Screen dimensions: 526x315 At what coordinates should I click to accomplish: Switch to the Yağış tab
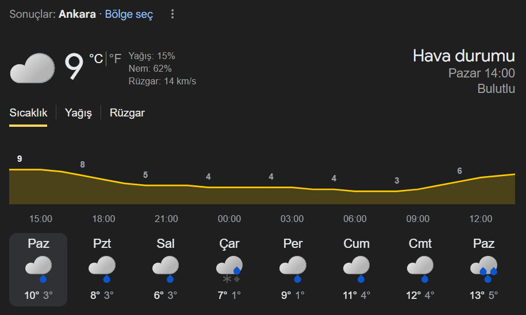tap(78, 113)
